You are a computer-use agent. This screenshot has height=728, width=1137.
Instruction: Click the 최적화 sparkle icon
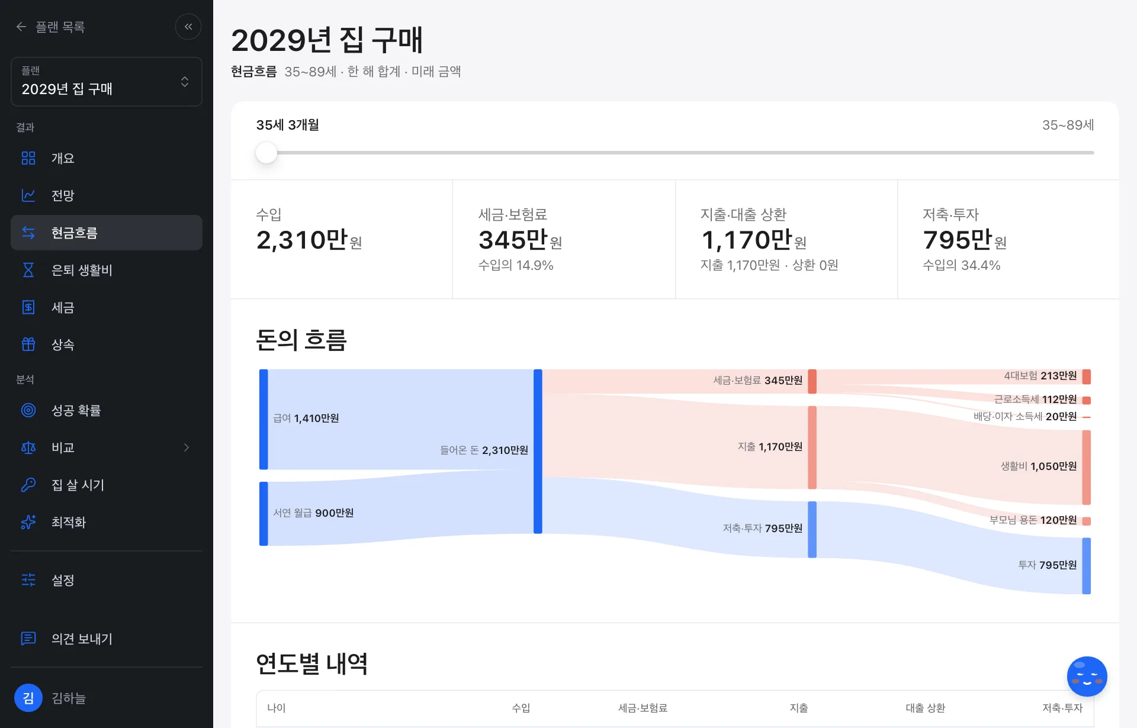click(28, 522)
